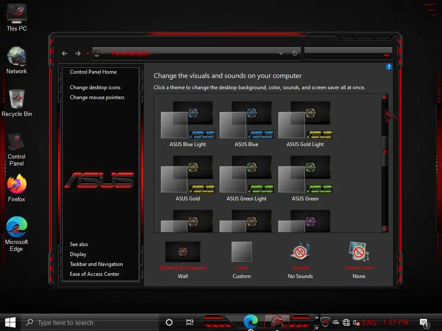The height and width of the screenshot is (331, 442).
Task: Select the ASUS Blue Light theme
Action: coord(188,124)
